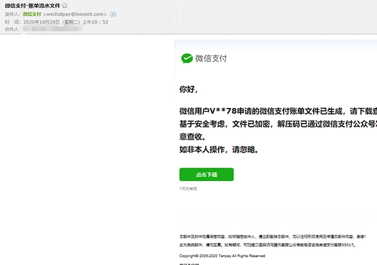377x265 pixels.
Task: Click the 收件人 label in header
Action: pyautogui.click(x=12, y=29)
